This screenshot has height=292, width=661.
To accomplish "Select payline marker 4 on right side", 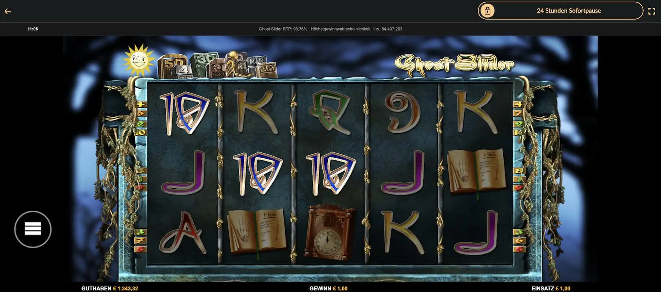I will pyautogui.click(x=518, y=105).
